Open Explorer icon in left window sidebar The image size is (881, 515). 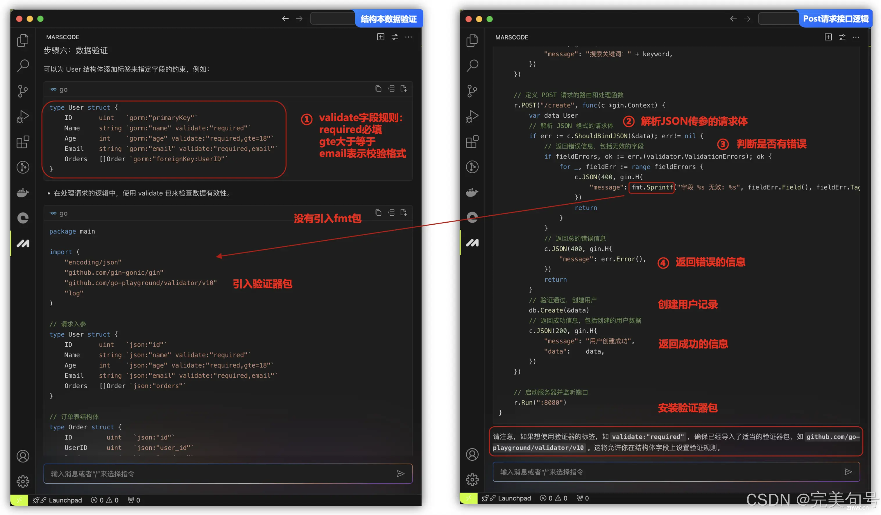[23, 40]
